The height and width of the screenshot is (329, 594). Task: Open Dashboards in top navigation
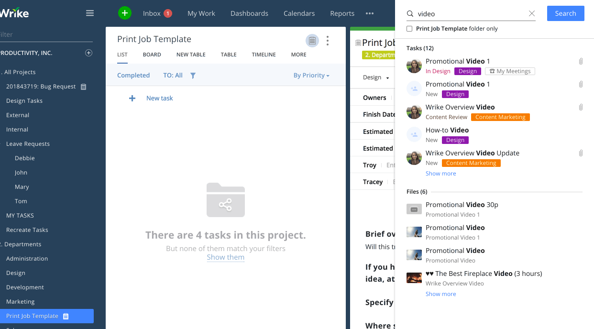(249, 13)
